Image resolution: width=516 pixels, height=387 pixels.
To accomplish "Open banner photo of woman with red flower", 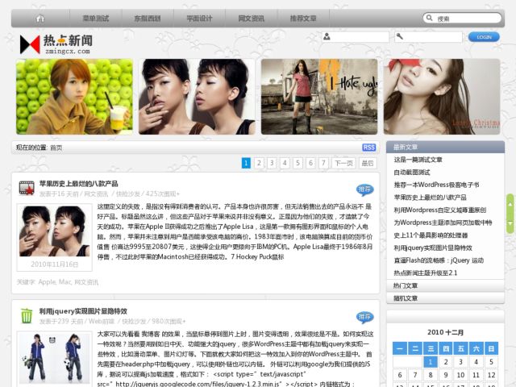I will tap(442, 97).
